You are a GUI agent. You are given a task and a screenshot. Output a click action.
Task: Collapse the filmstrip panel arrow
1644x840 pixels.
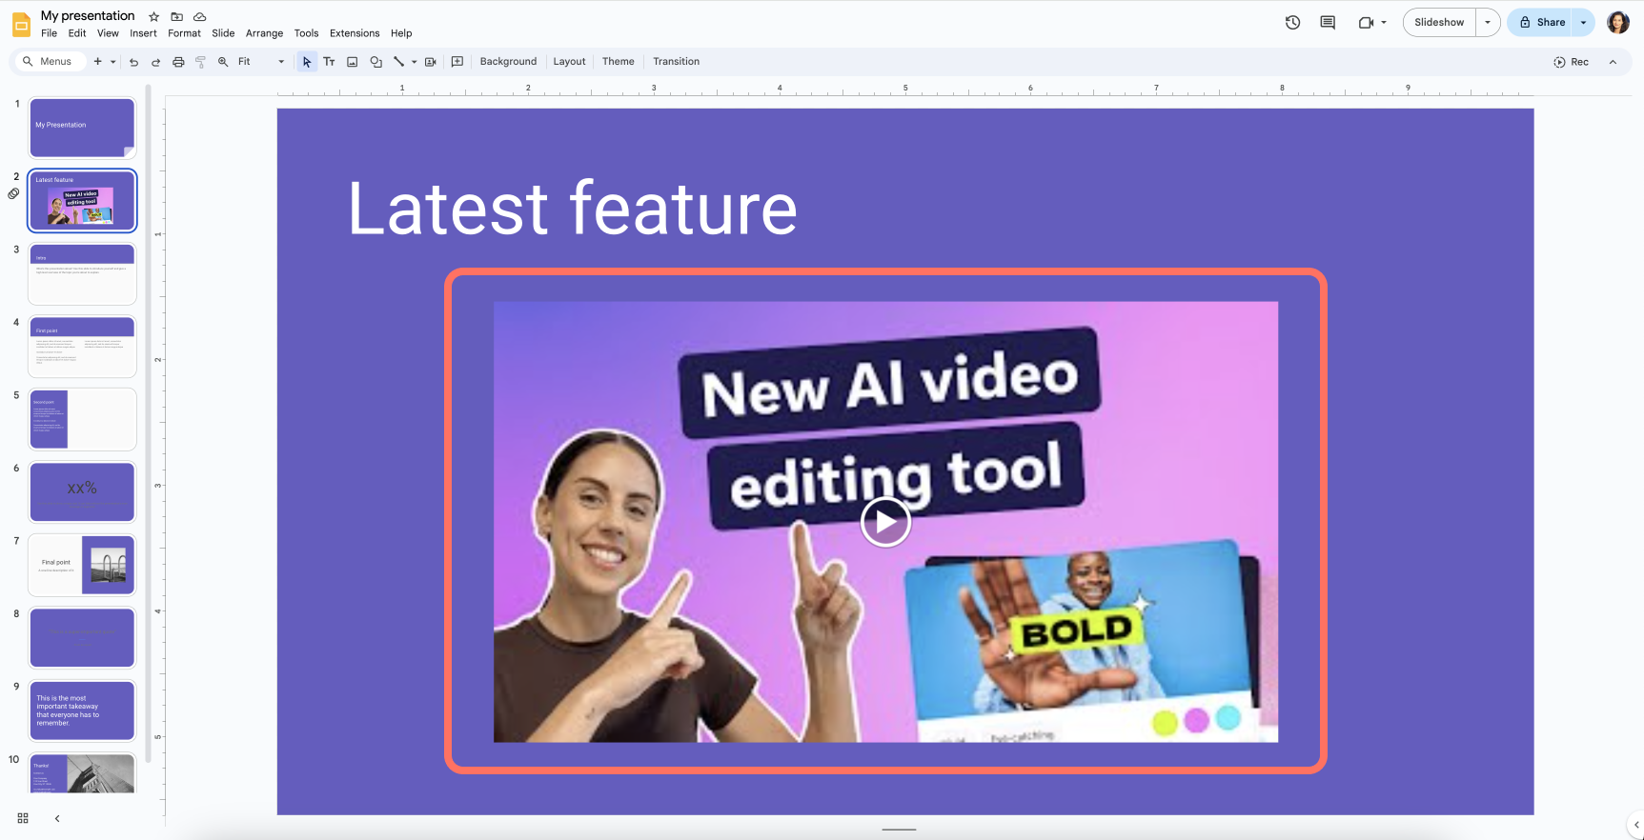pos(57,818)
